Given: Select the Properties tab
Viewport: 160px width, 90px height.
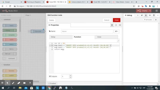Looking at the screenshot, I should click(x=59, y=25).
